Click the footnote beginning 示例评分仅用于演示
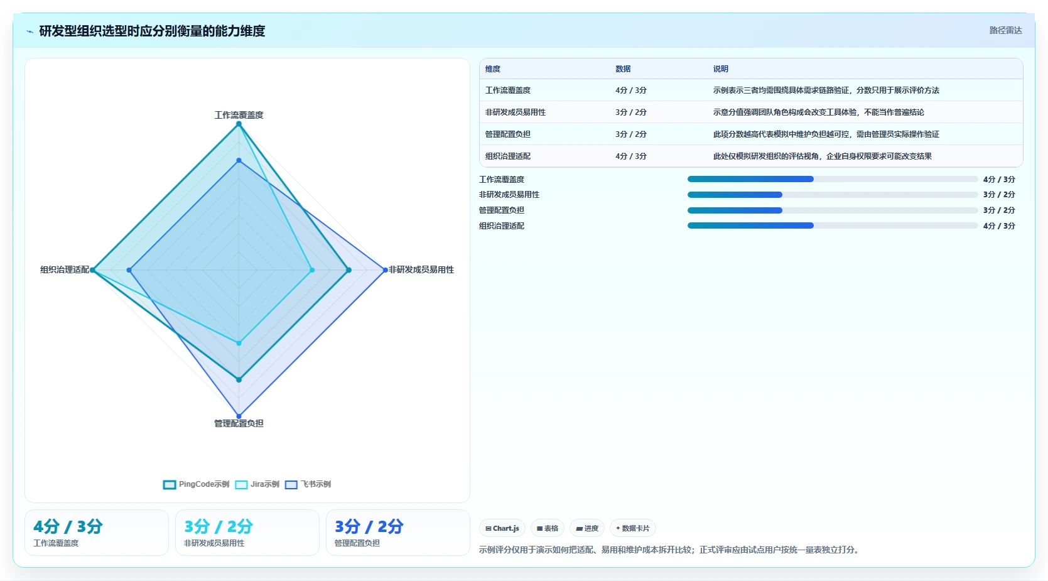The height and width of the screenshot is (581, 1048). pos(670,550)
